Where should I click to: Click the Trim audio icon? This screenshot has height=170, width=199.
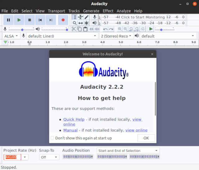[91, 29]
